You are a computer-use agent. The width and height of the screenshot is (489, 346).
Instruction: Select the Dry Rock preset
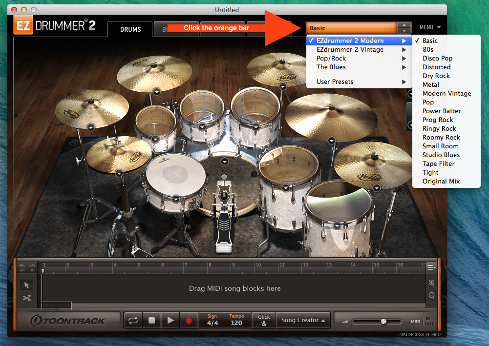click(x=446, y=76)
